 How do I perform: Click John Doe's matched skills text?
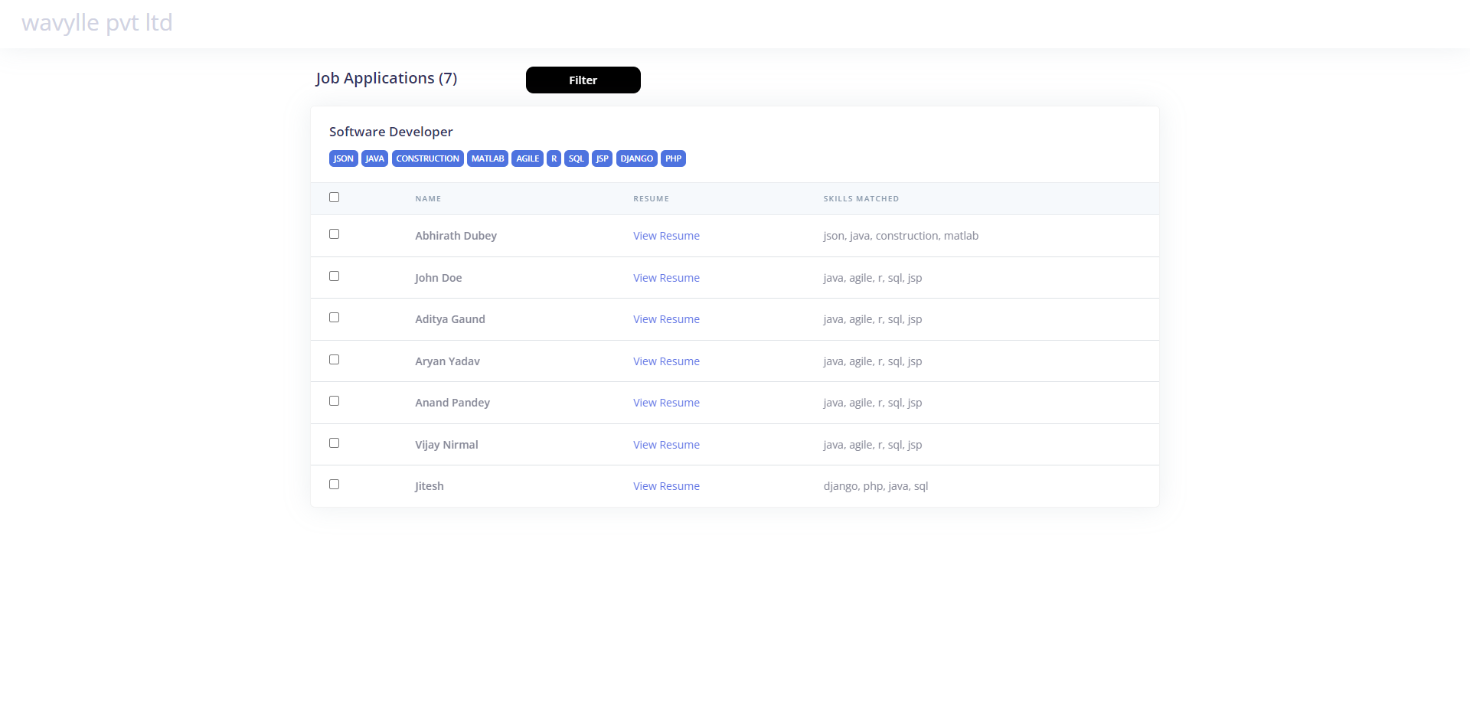coord(872,278)
